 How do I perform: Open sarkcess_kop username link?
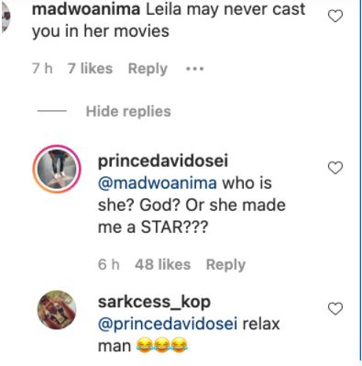[154, 302]
